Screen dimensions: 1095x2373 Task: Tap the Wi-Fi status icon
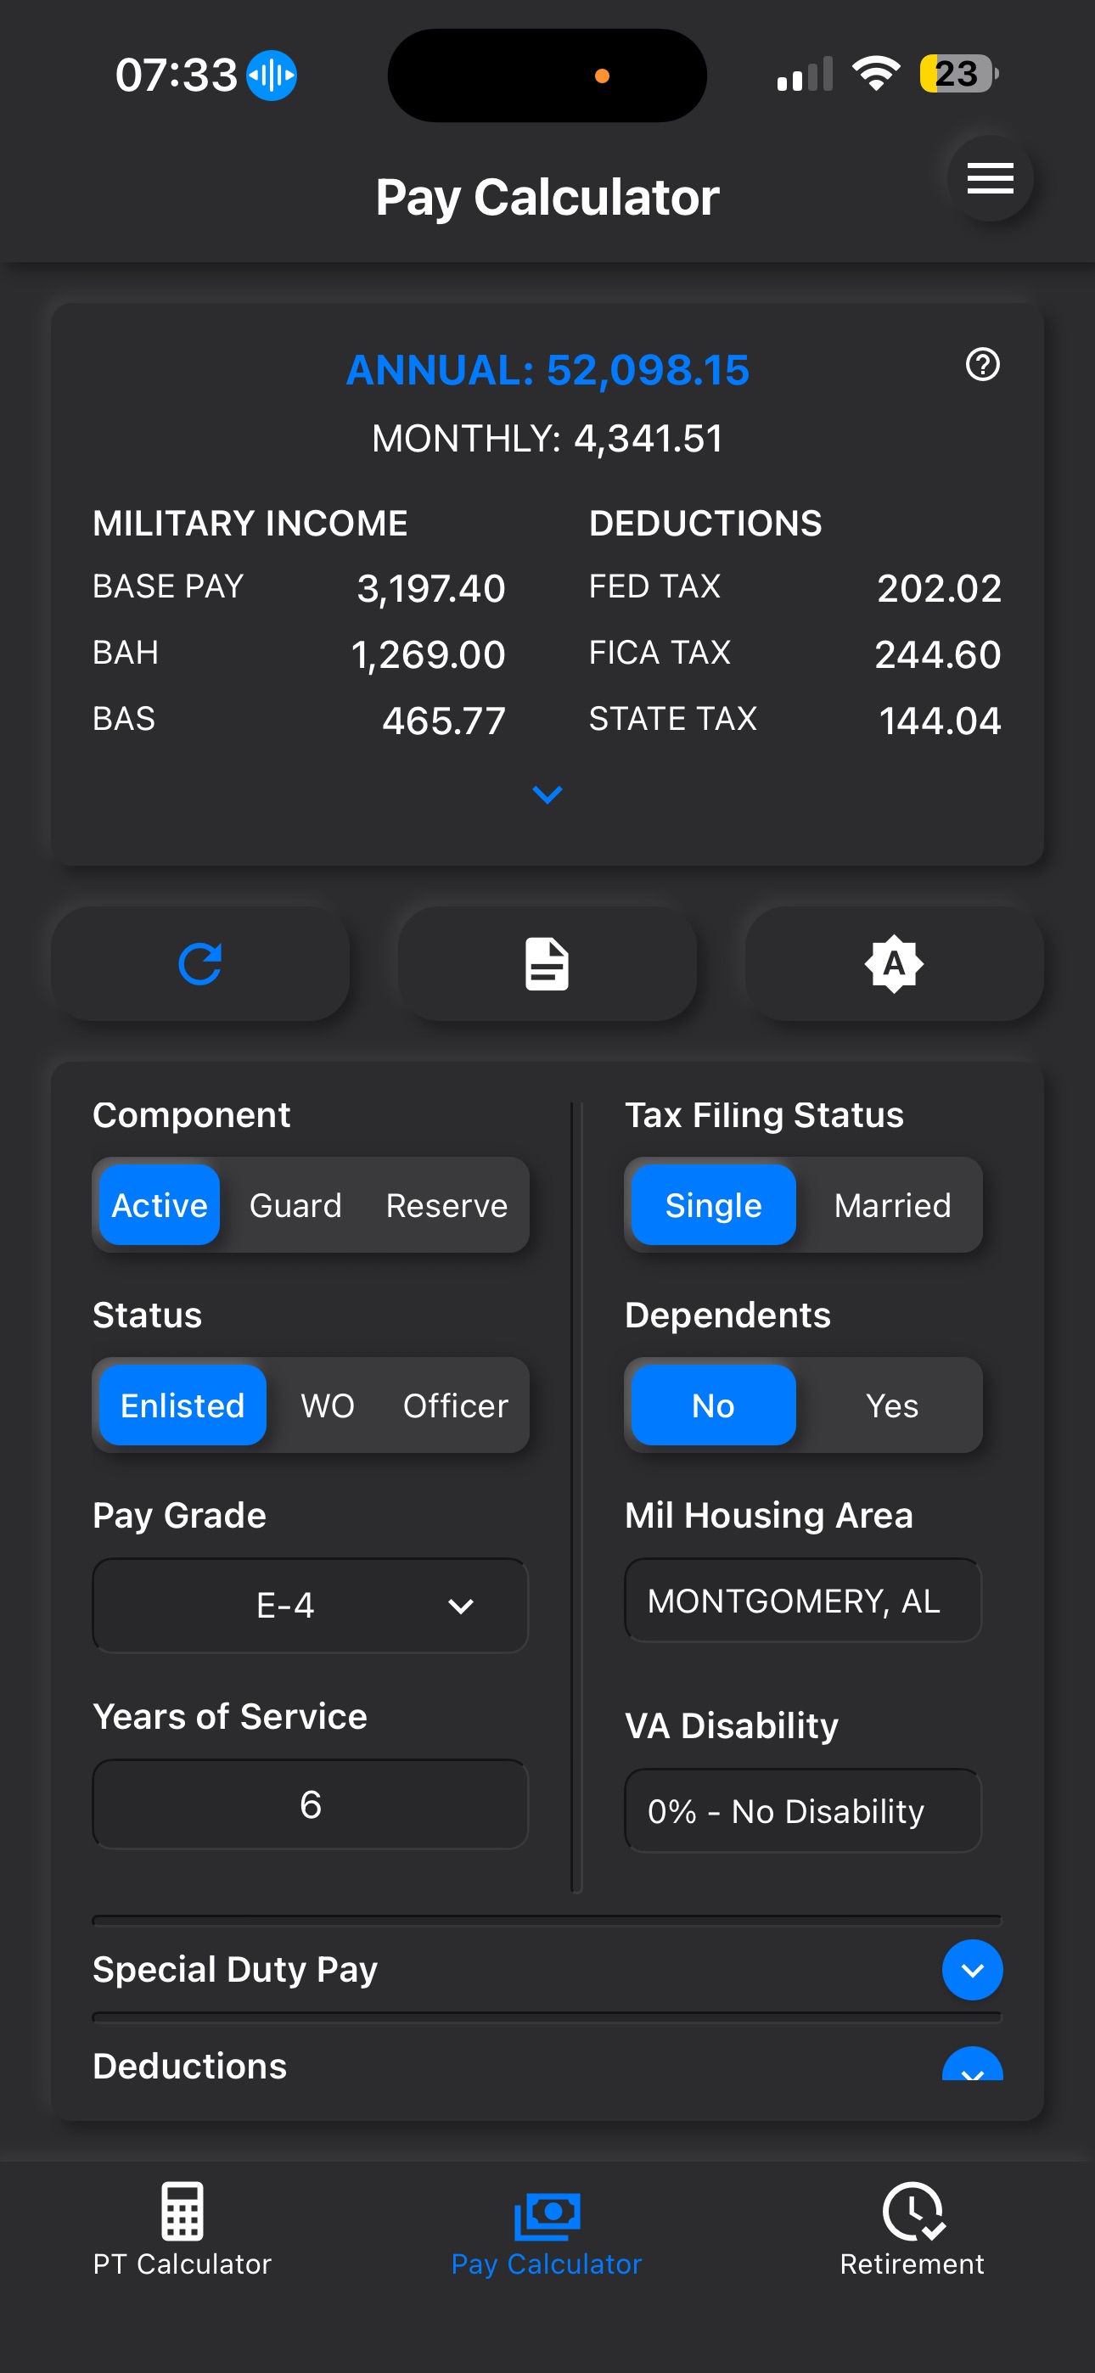click(x=877, y=74)
